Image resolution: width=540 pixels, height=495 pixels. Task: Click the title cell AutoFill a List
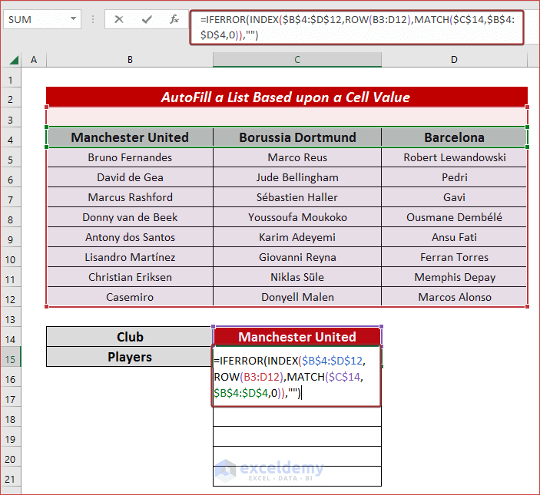tap(287, 97)
